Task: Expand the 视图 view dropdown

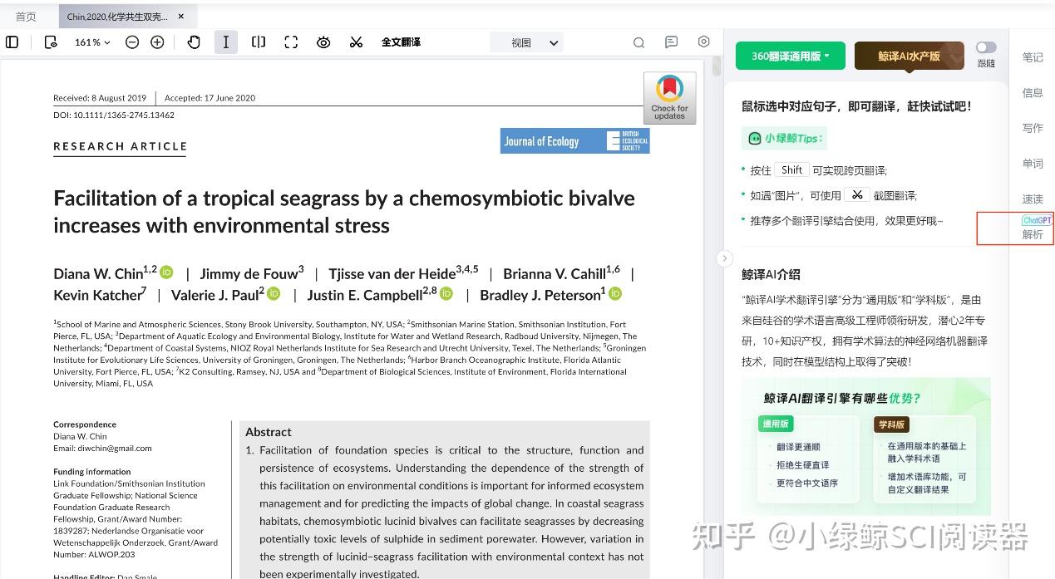Action: (527, 42)
